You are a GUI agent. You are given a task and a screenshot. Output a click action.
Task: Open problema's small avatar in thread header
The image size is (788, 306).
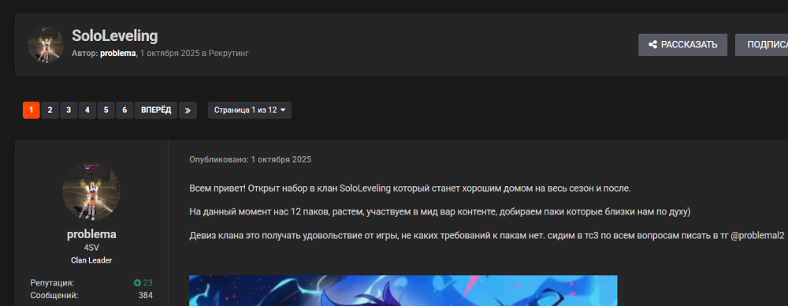point(46,45)
